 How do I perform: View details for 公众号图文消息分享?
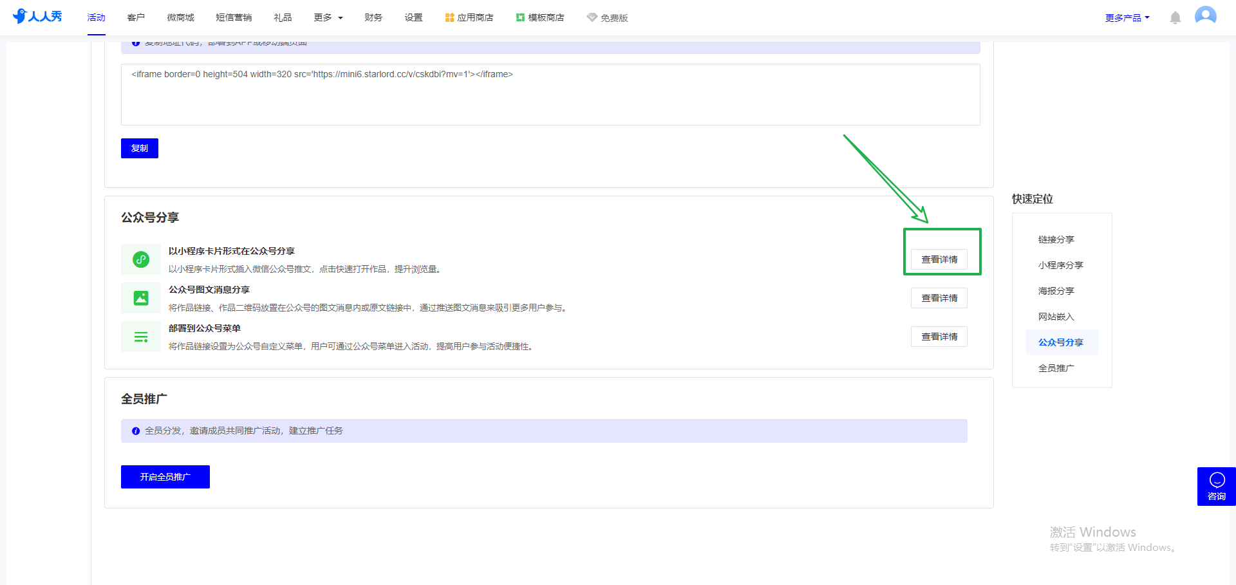point(939,298)
